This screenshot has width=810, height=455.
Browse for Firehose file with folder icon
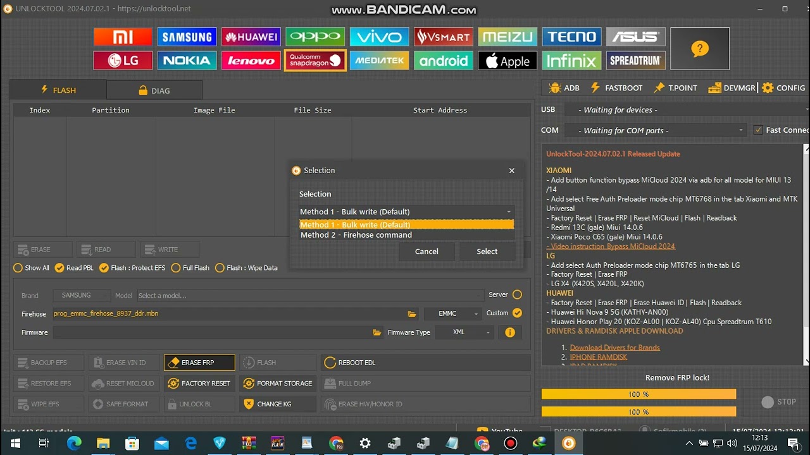pyautogui.click(x=412, y=313)
